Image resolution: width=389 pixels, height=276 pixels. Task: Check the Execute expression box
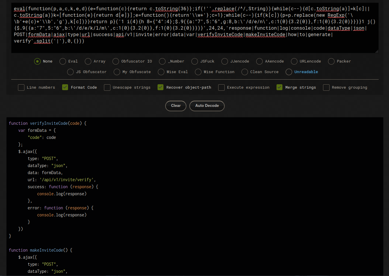221,87
